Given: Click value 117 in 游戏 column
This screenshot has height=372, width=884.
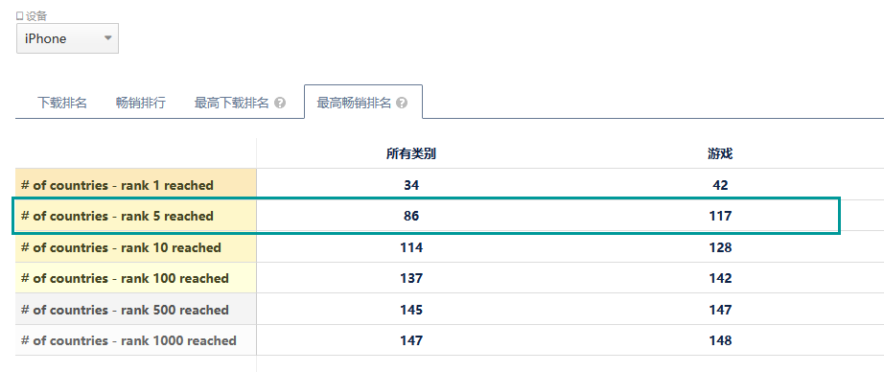Looking at the screenshot, I should coord(720,216).
